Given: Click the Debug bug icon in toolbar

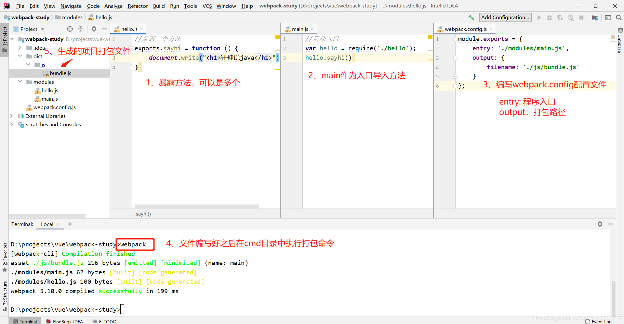Looking at the screenshot, I should pyautogui.click(x=550, y=18).
